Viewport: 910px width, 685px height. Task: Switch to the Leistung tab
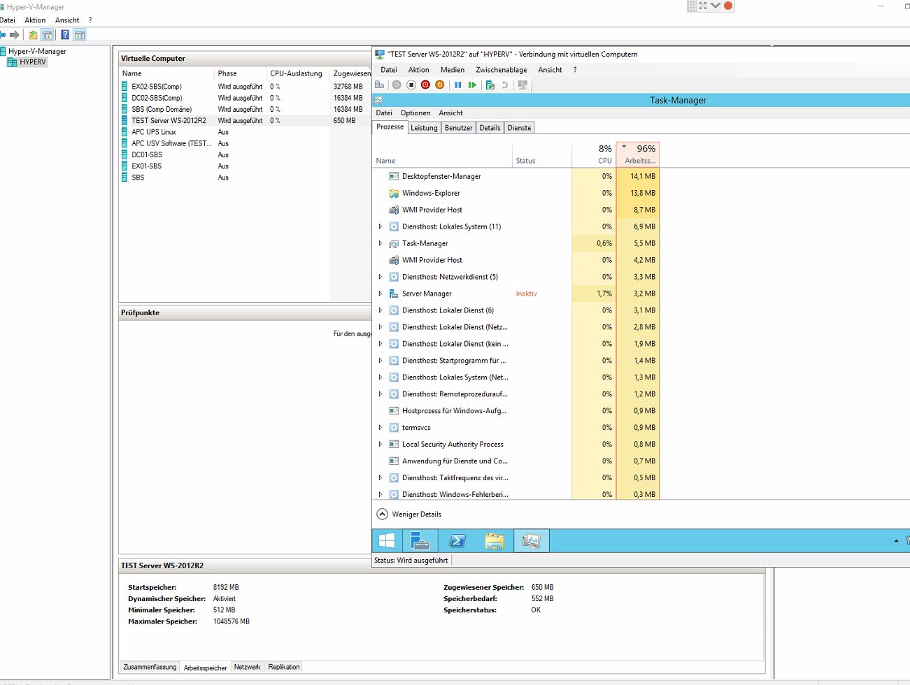click(424, 127)
